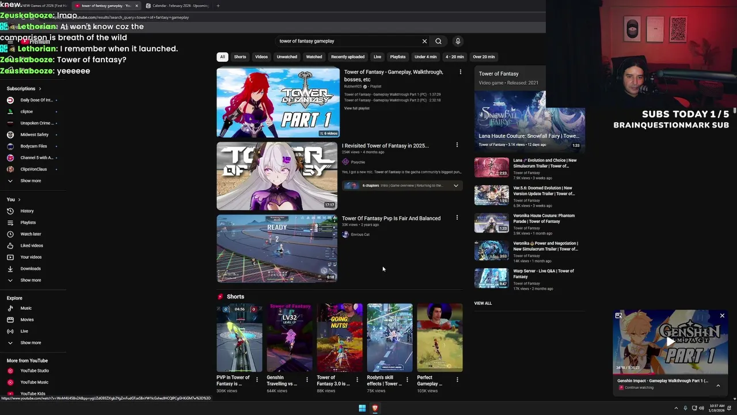Expand the 6 chapters dropdown
Screen dimensions: 737x415
[x=456, y=186]
